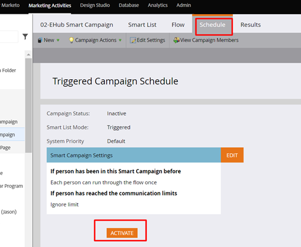The image size is (301, 247).
Task: Click the 'Default' System Priority value
Action: coord(116,141)
